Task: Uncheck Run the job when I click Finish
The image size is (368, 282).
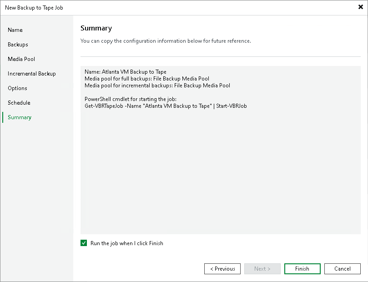Action: coord(84,243)
